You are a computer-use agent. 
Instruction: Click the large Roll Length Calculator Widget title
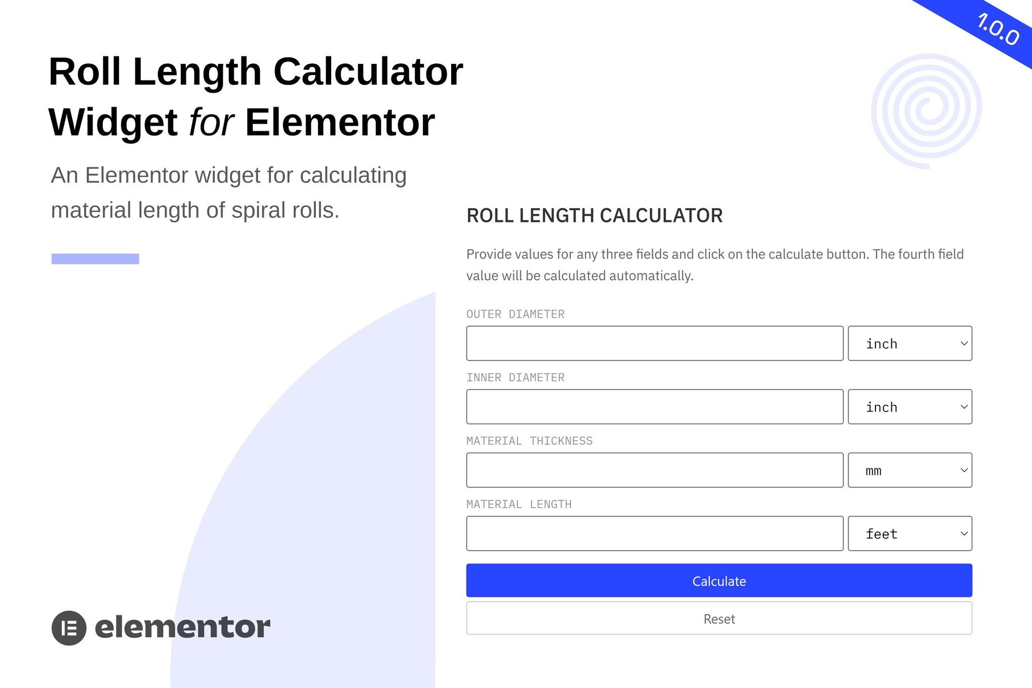click(x=256, y=97)
